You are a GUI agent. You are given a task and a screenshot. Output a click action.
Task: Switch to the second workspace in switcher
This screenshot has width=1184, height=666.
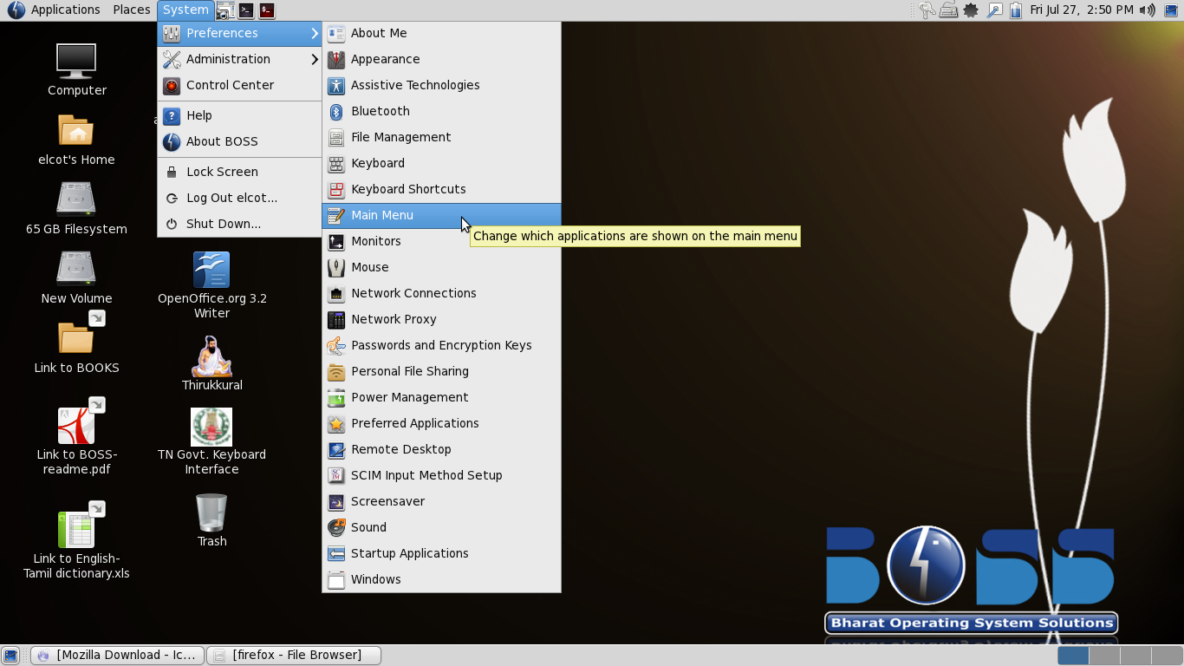[x=1104, y=656]
